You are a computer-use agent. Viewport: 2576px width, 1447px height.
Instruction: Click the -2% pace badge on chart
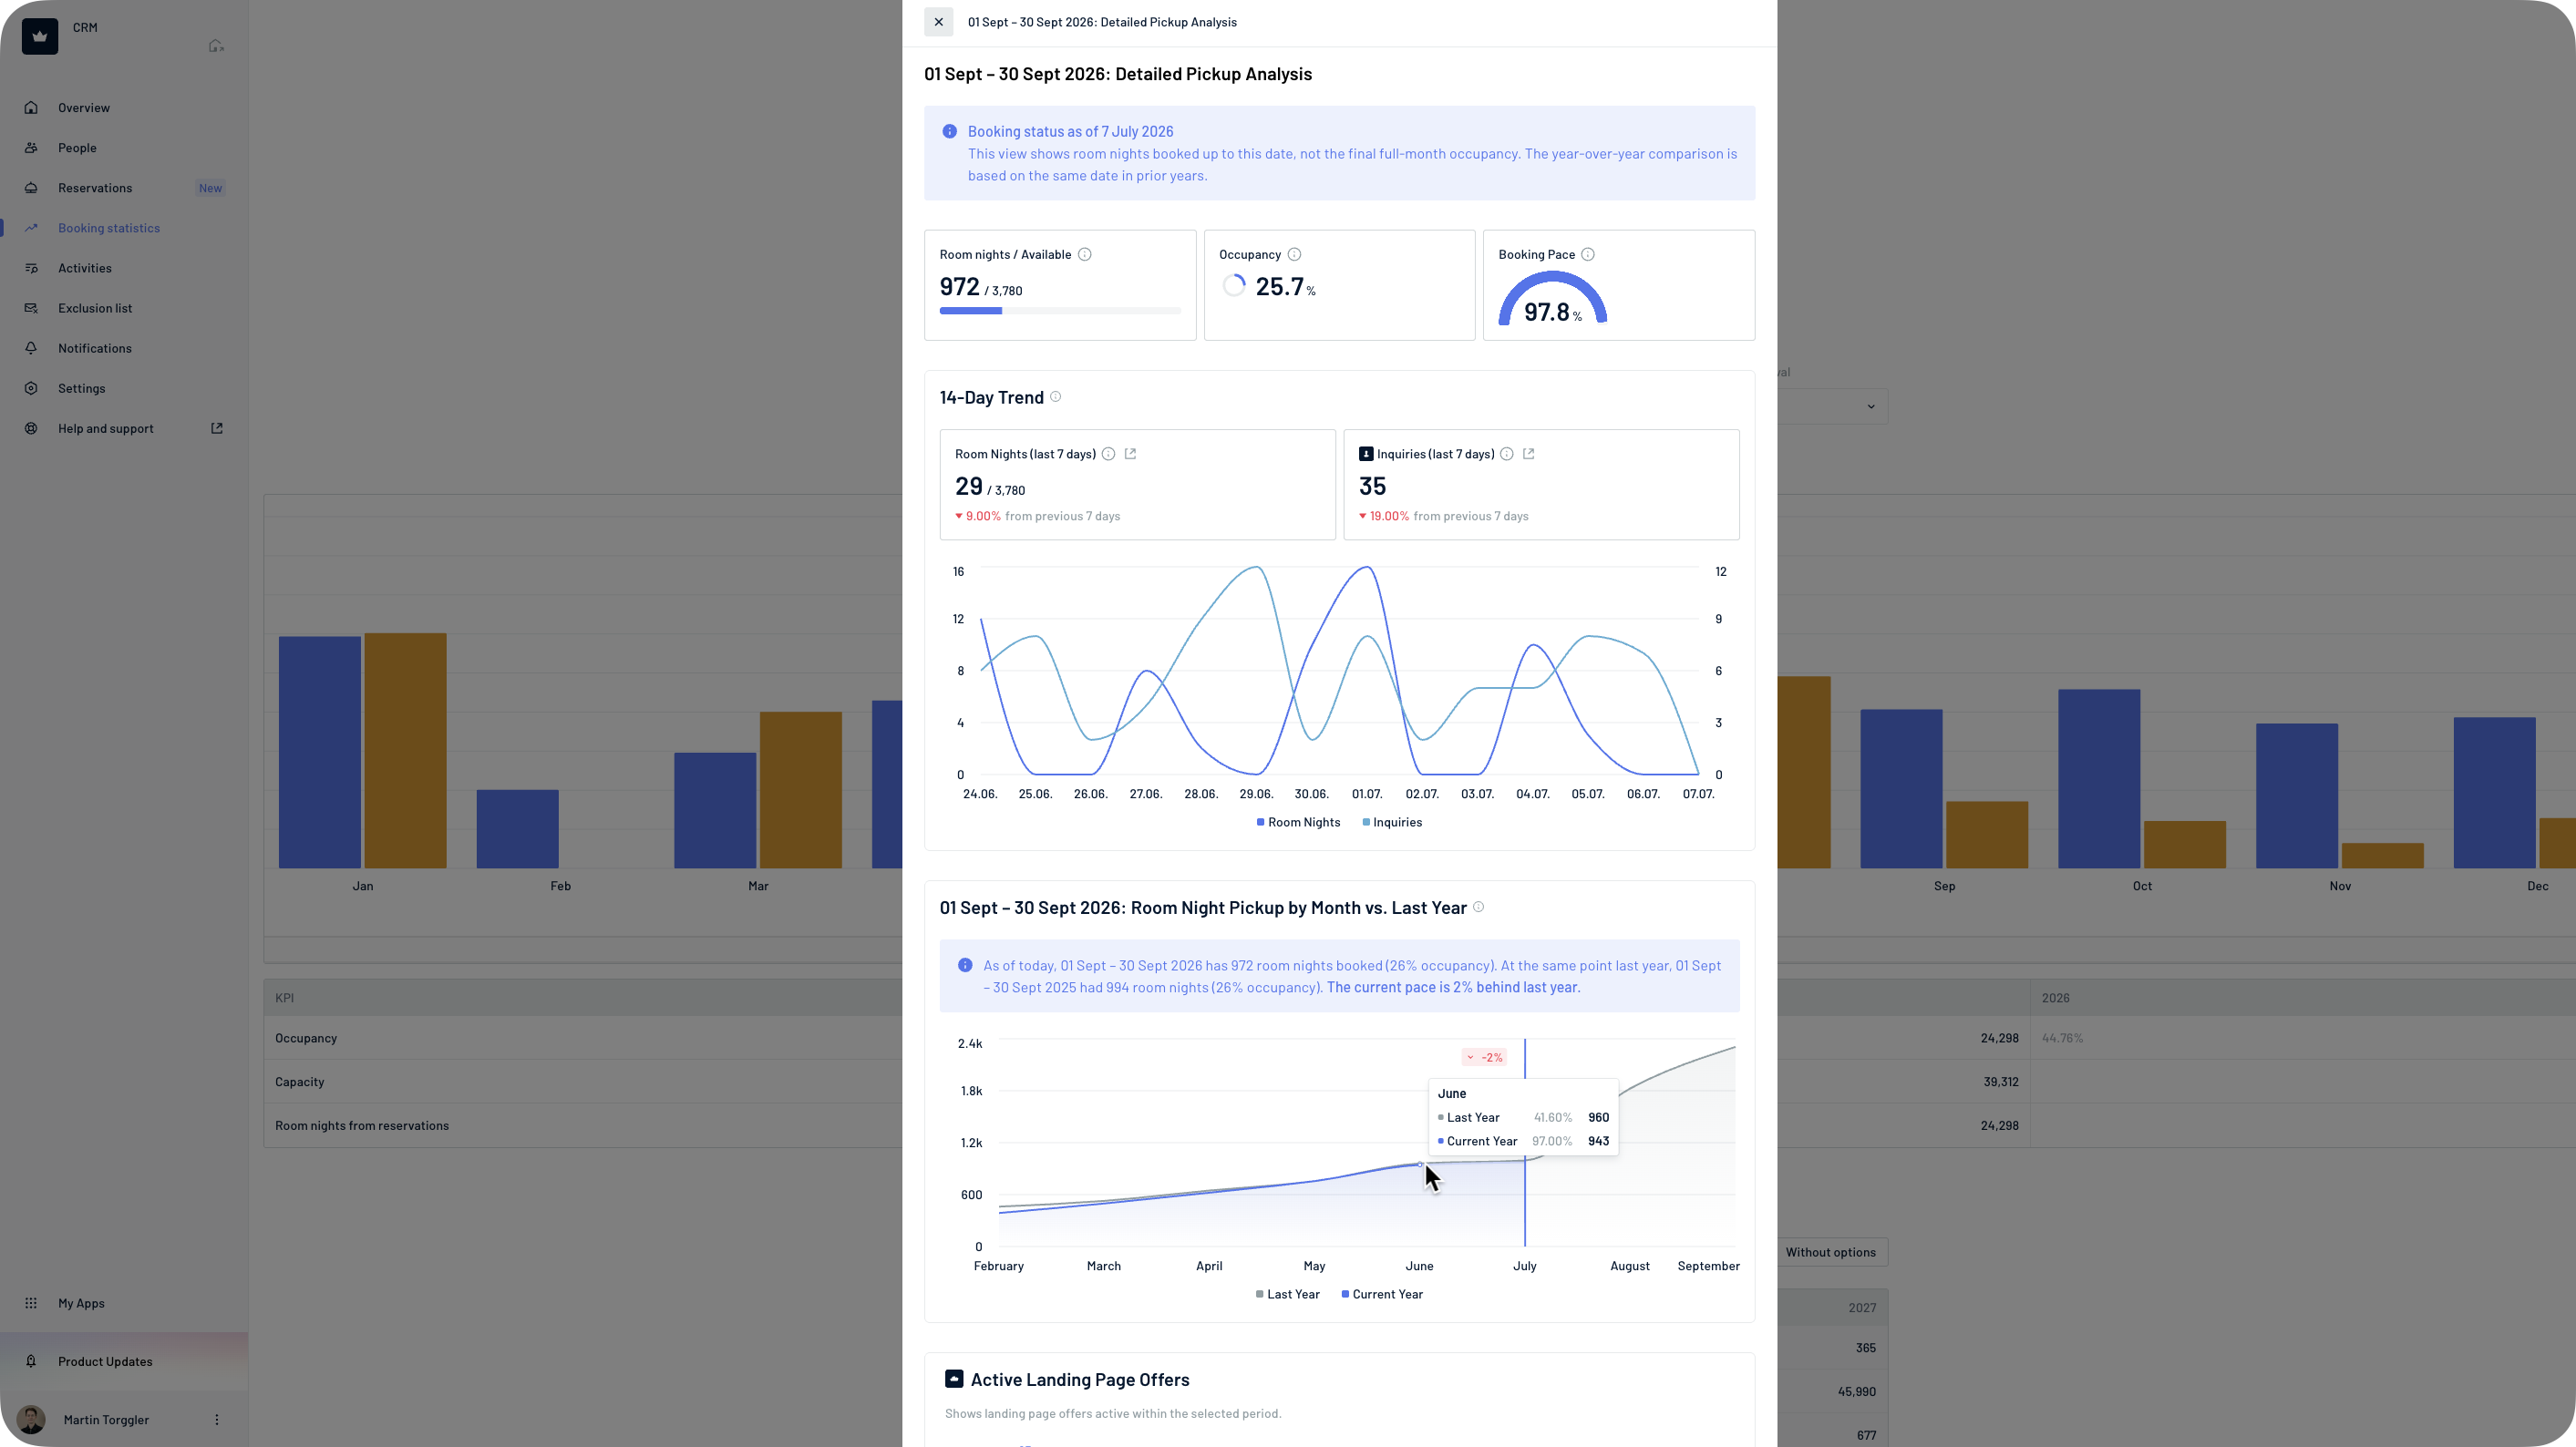click(1484, 1057)
